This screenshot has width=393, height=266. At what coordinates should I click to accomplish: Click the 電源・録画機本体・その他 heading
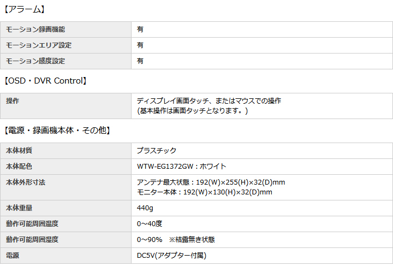tap(58, 131)
